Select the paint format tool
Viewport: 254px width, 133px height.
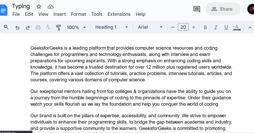pos(58,27)
